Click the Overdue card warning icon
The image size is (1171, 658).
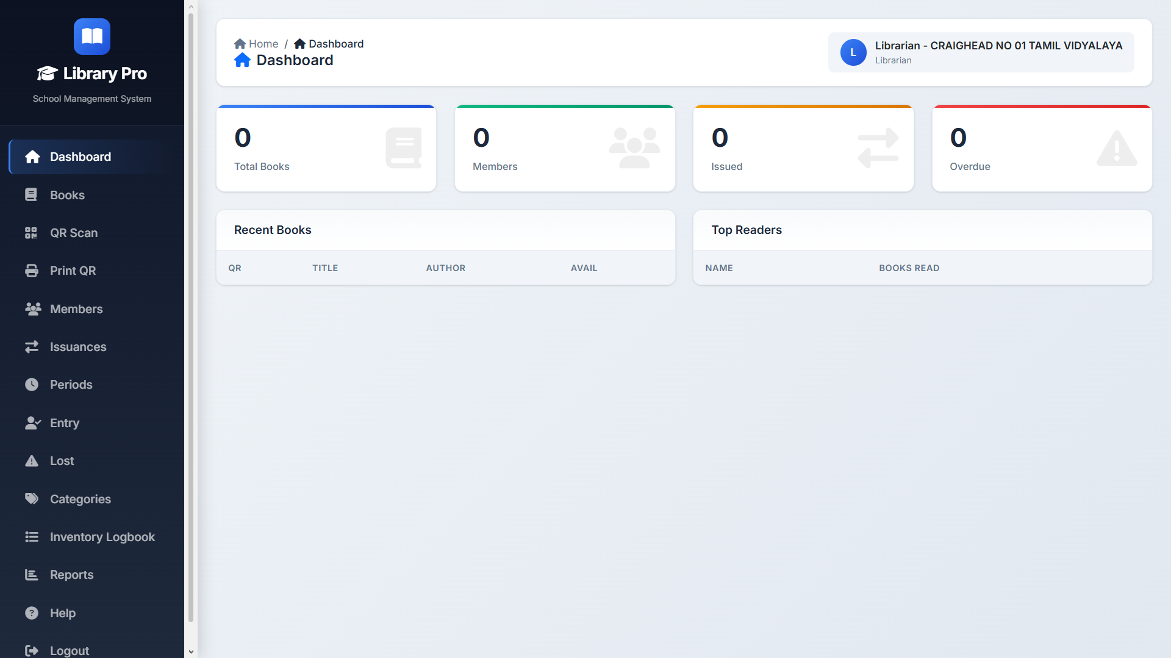(x=1117, y=148)
